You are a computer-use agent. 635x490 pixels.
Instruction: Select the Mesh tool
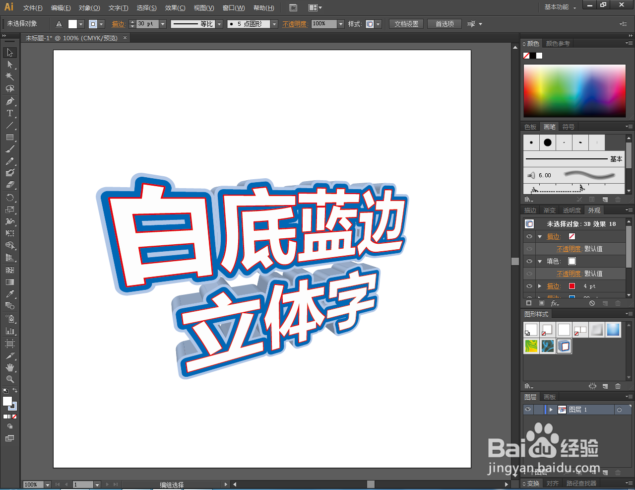(9, 270)
